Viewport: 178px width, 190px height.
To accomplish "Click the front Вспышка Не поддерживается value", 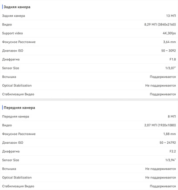I will click(161, 169).
